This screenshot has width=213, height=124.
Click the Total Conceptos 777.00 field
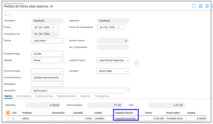(105, 105)
